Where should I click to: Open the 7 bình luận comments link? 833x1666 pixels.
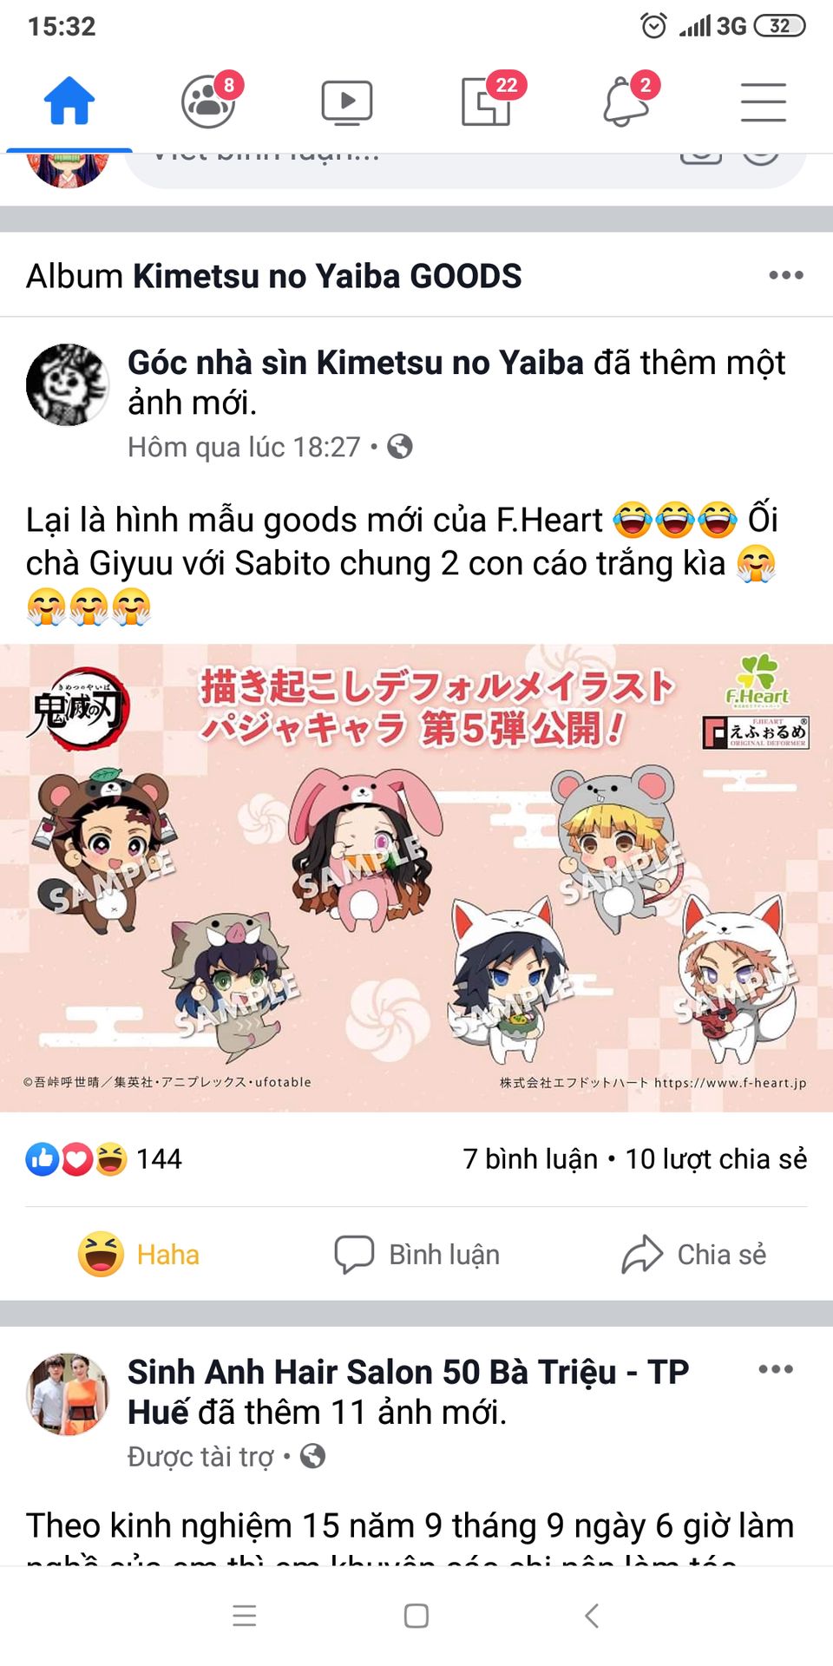[530, 1158]
